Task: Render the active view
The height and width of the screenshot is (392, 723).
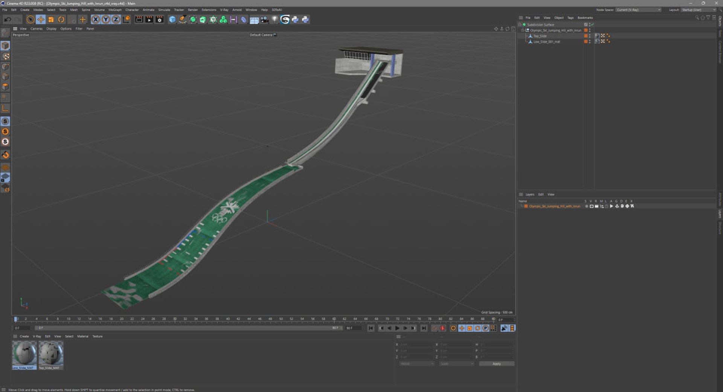Action: click(x=139, y=20)
